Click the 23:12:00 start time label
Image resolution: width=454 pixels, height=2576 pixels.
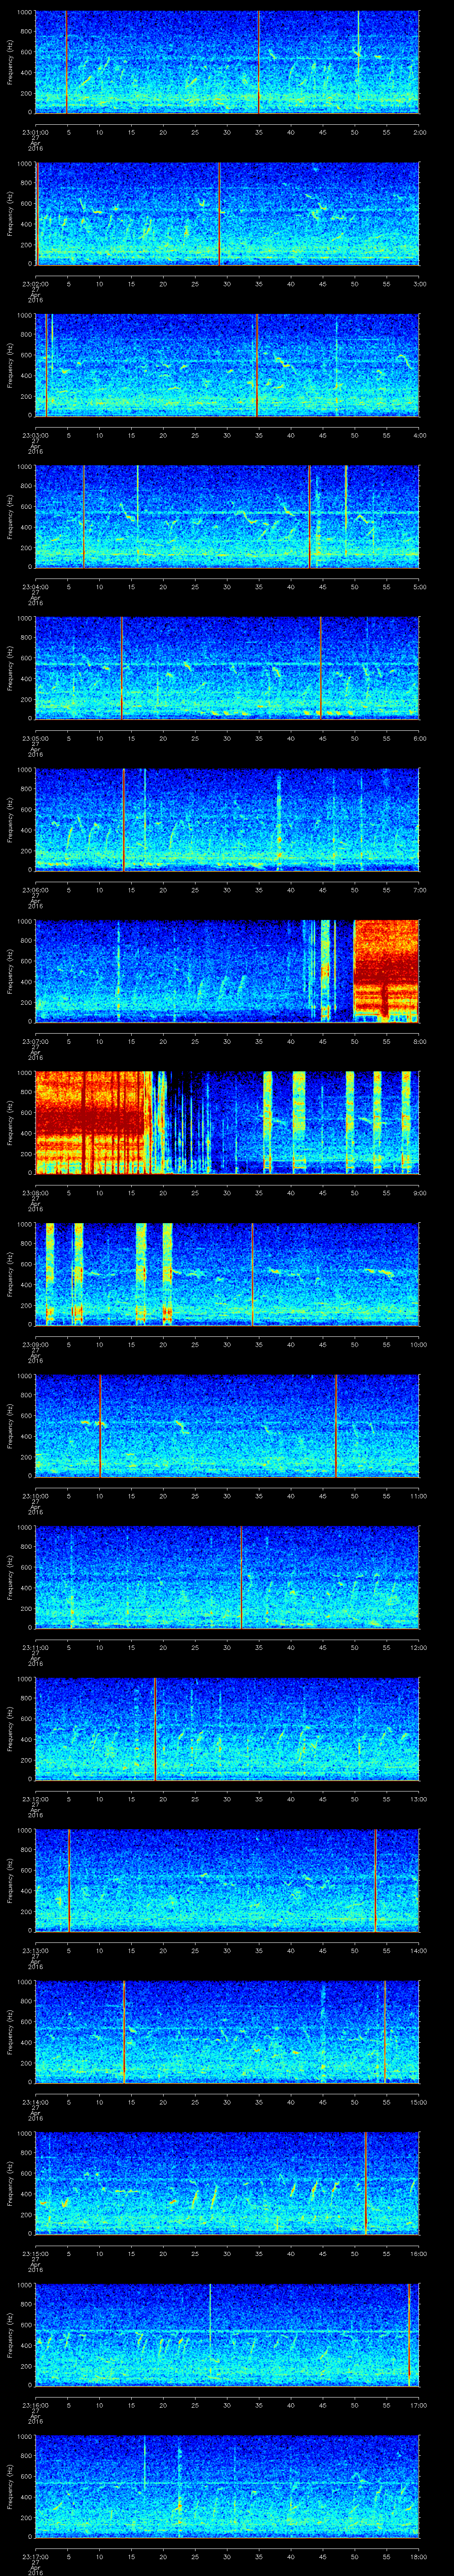coord(35,1798)
